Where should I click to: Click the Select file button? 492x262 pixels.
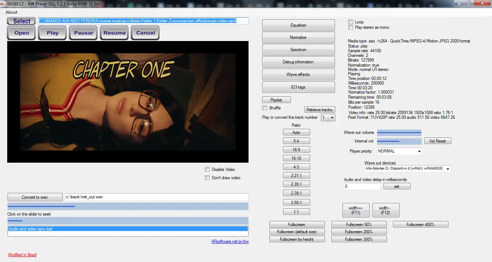point(22,21)
